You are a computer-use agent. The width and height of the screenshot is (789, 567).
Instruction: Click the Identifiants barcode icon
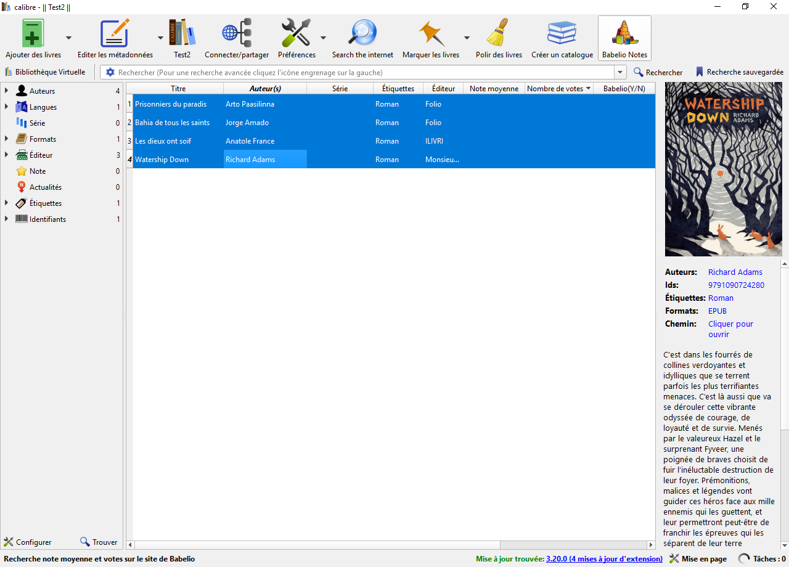coord(22,219)
